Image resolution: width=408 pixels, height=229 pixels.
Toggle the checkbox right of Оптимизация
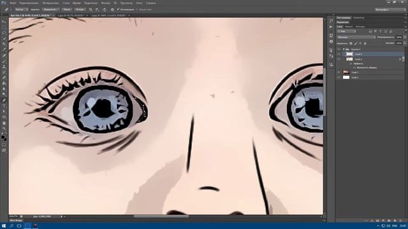(x=138, y=10)
